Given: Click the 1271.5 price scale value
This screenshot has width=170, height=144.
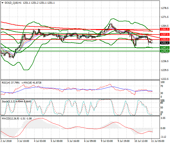Looking at the screenshot, I should pos(165,17).
